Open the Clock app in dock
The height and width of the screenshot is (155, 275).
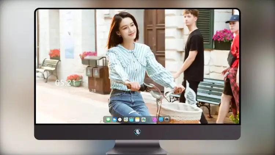tap(120, 120)
